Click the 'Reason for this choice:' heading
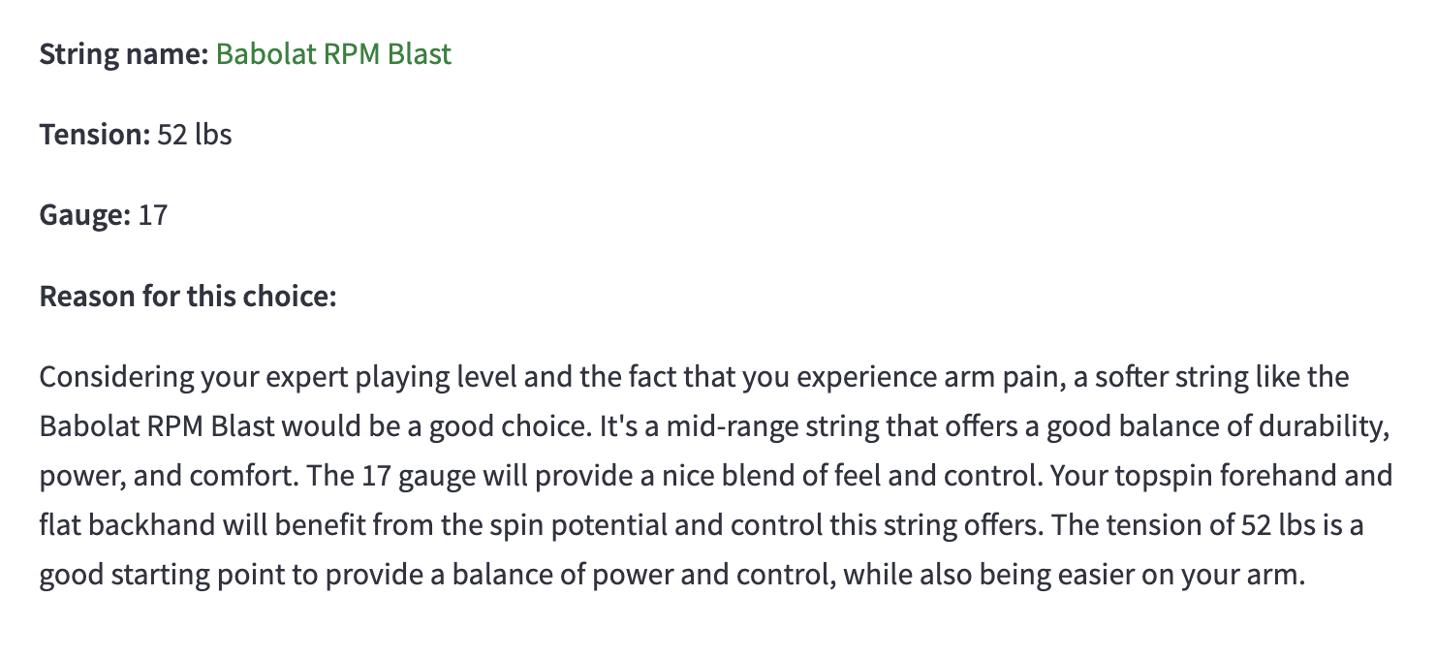The width and height of the screenshot is (1436, 659). coord(188,296)
